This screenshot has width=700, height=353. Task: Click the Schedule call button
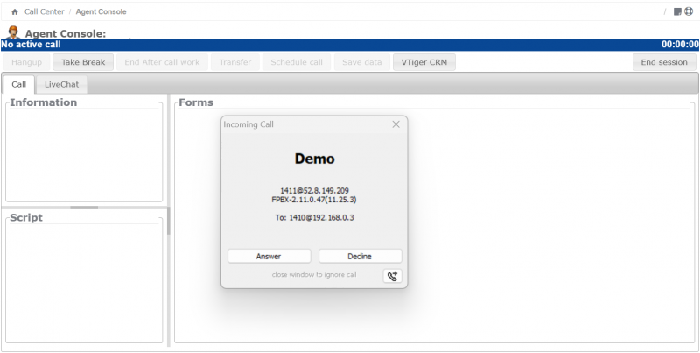[296, 63]
